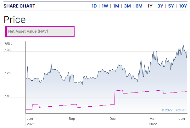Select the 6M time range
The width and height of the screenshot is (190, 128).
[x=139, y=6]
